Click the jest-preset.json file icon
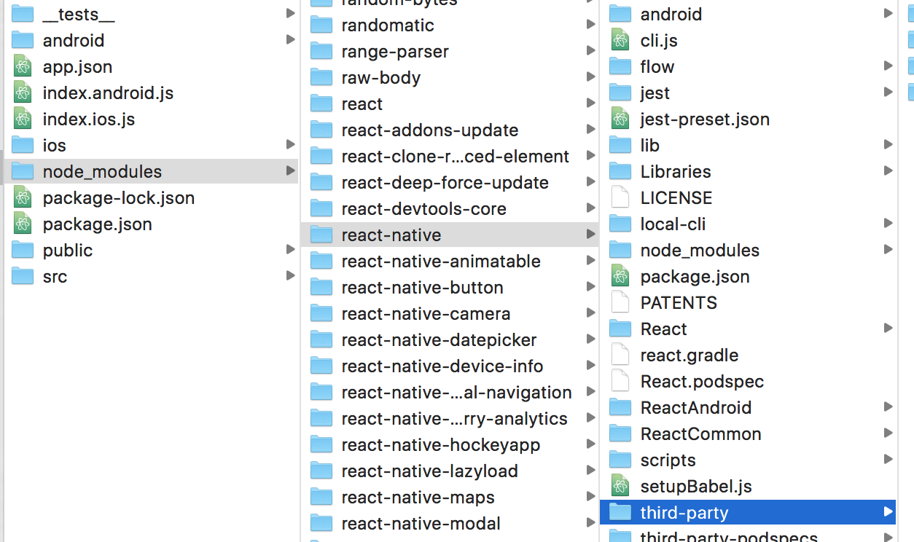The image size is (914, 542). click(620, 119)
